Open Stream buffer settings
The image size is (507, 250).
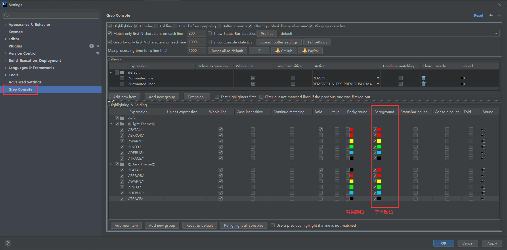click(x=279, y=42)
